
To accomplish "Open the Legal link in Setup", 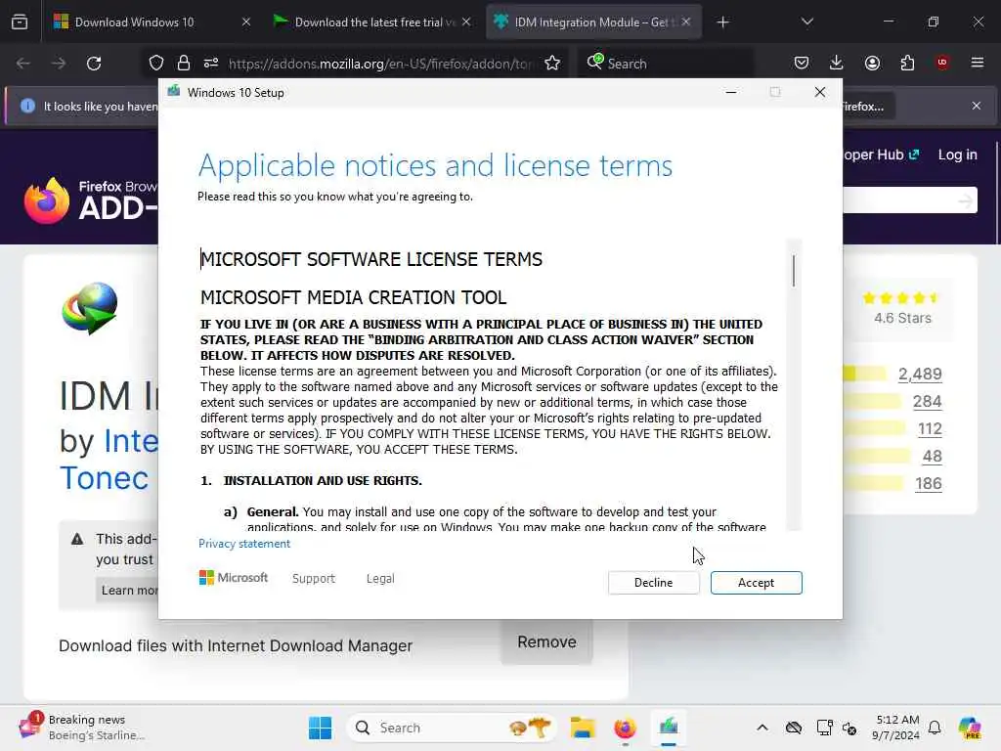I will (x=380, y=579).
